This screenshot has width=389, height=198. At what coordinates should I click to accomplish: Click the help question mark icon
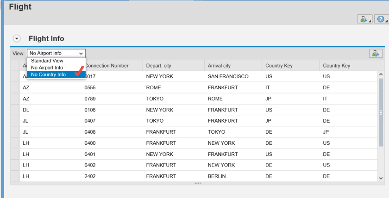(x=381, y=19)
